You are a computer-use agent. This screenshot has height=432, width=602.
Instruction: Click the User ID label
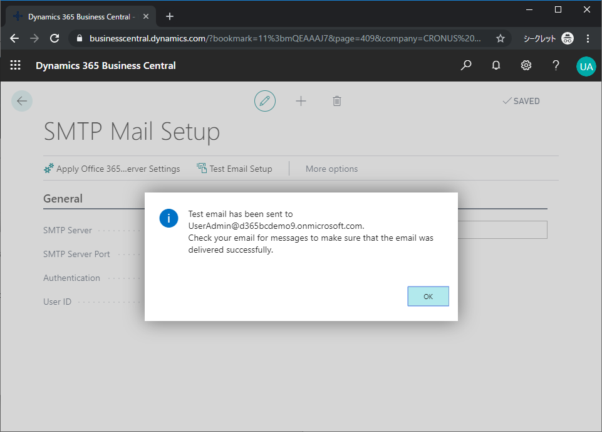pyautogui.click(x=57, y=302)
